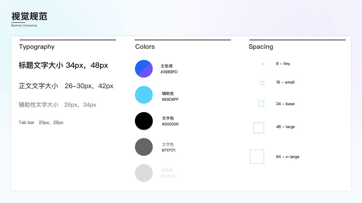Select the light gray #E0E0E1 swatch
The width and height of the screenshot is (362, 203).
pos(144,173)
